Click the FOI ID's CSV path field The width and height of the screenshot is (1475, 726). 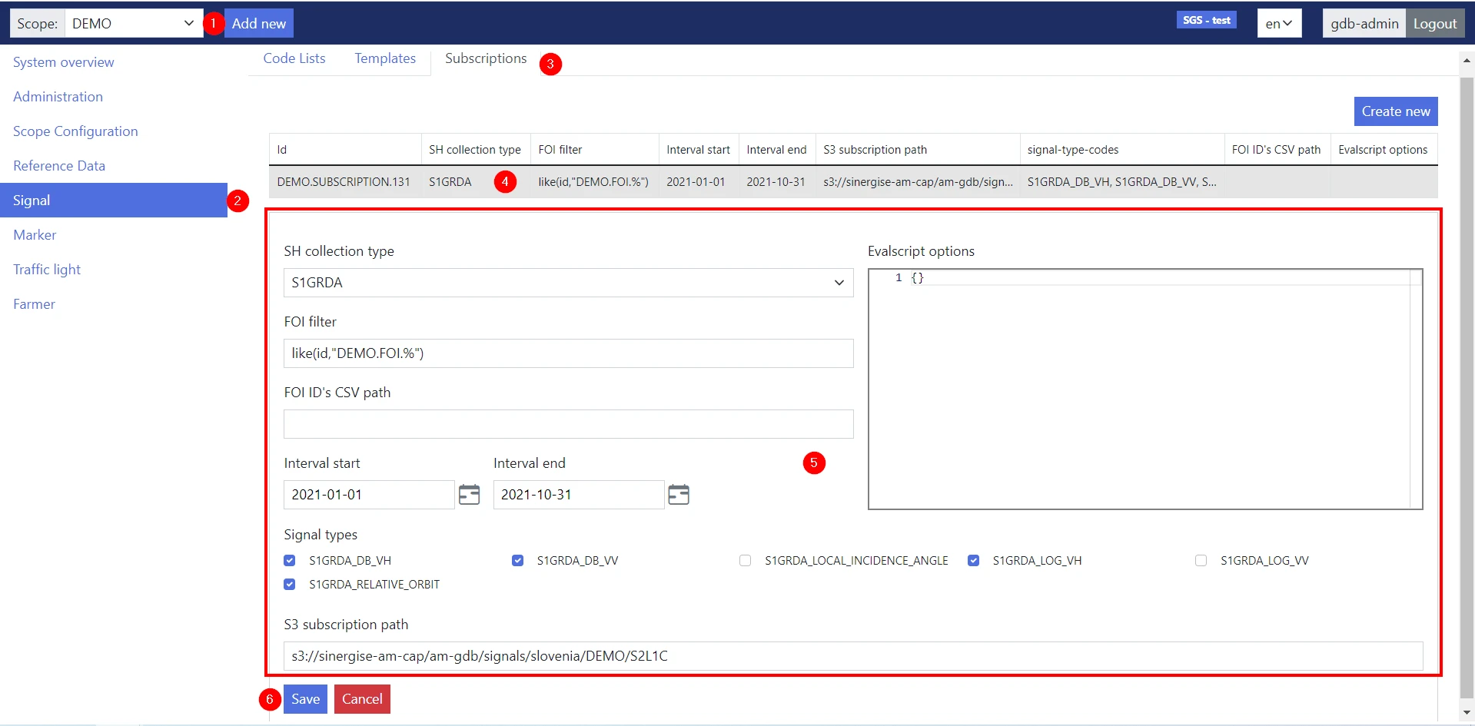568,424
